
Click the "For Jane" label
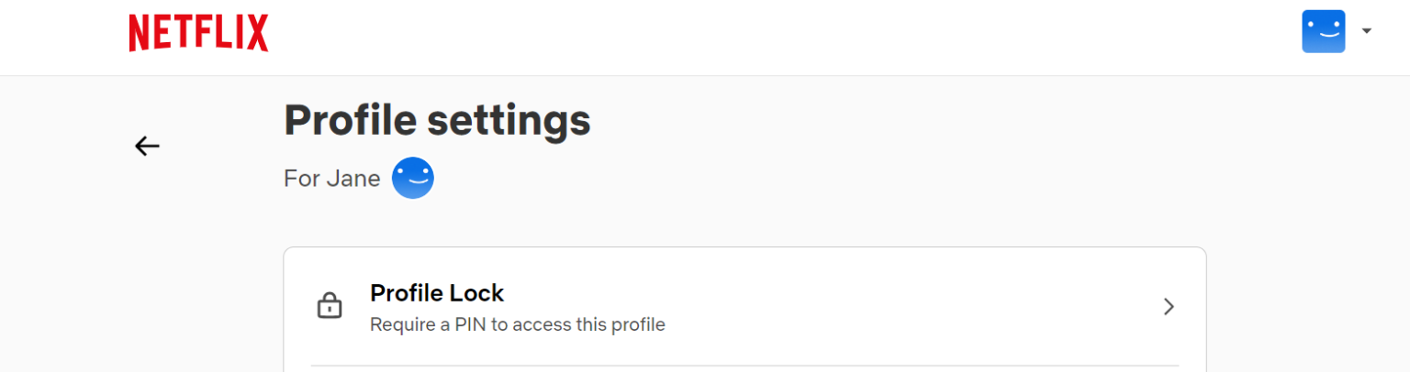tap(331, 179)
